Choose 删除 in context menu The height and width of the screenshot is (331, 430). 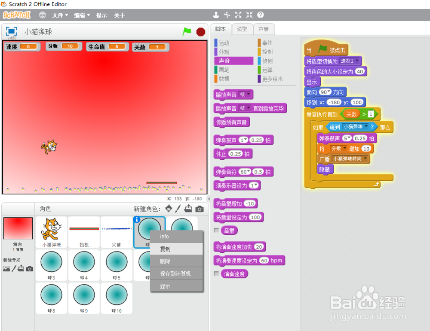176,261
